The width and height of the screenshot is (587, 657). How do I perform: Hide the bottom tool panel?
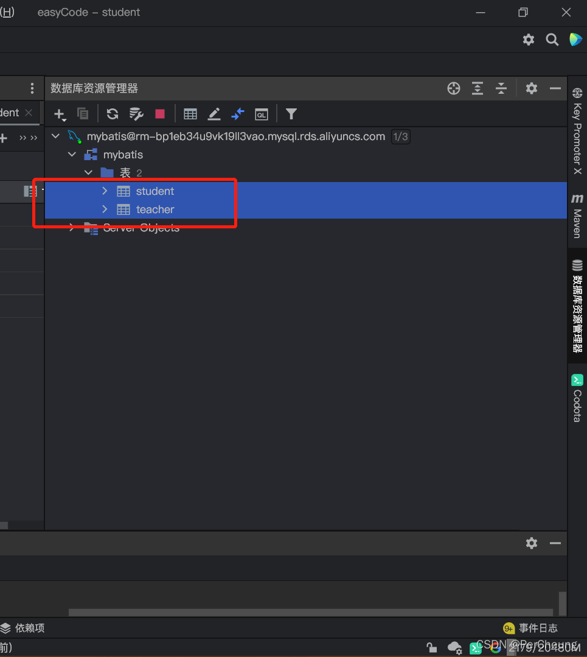555,544
